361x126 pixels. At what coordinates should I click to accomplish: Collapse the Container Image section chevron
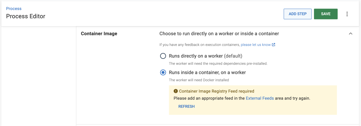351,34
